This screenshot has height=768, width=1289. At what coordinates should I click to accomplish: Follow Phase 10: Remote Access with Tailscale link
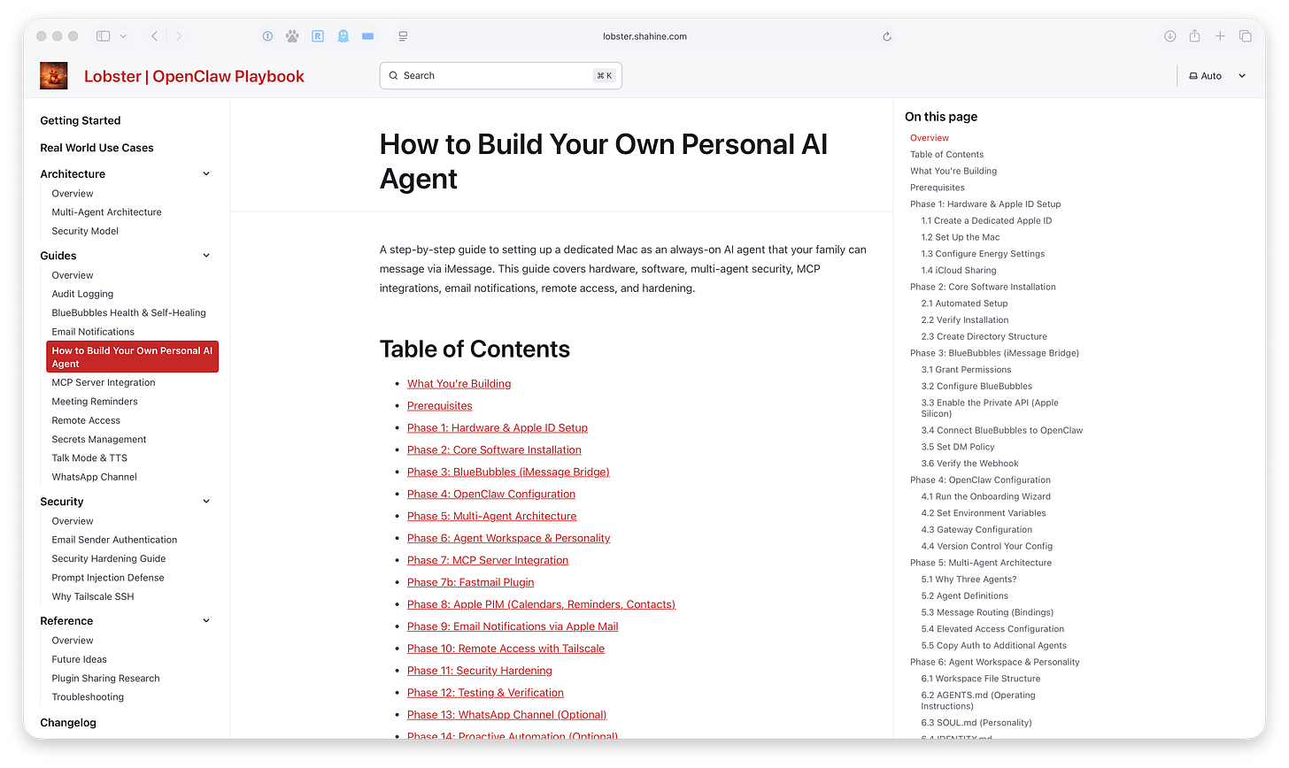click(506, 649)
